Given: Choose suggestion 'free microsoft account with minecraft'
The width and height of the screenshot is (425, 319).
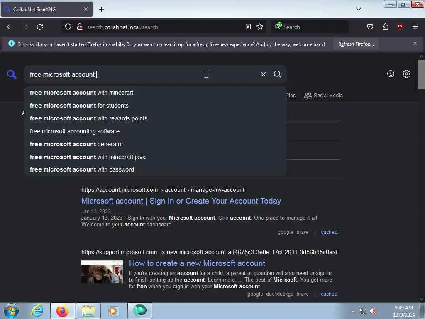Looking at the screenshot, I should [x=155, y=93].
